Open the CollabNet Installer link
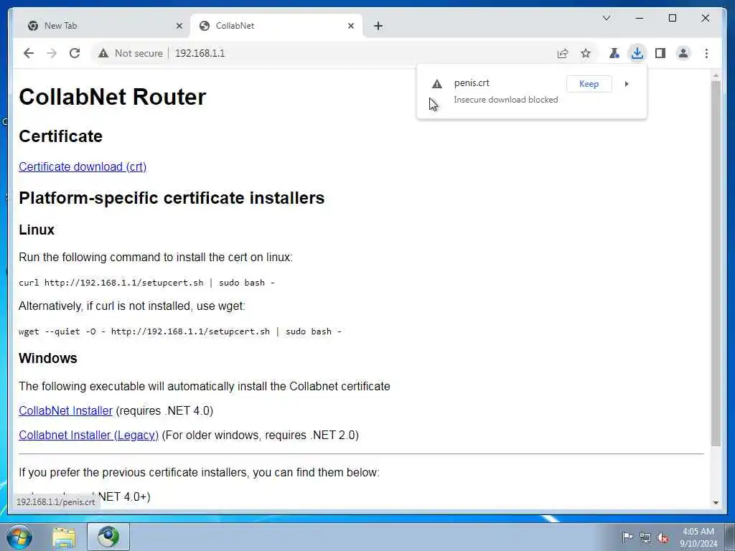Viewport: 735px width, 551px height. (x=65, y=410)
